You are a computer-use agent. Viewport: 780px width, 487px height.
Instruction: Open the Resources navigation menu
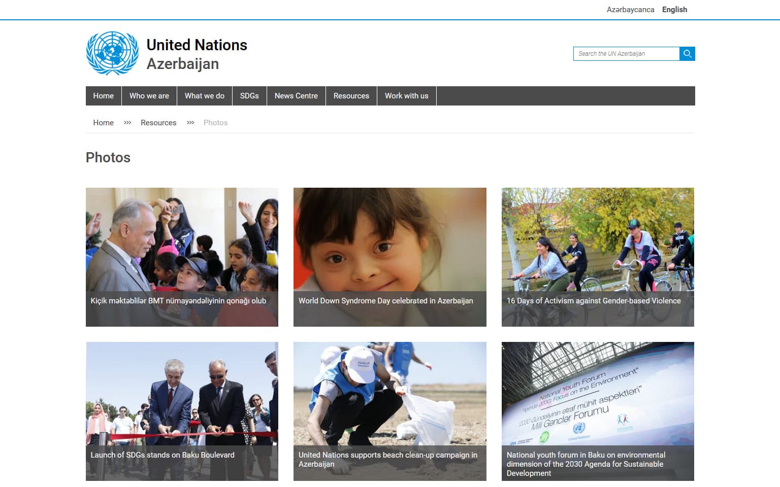[351, 96]
